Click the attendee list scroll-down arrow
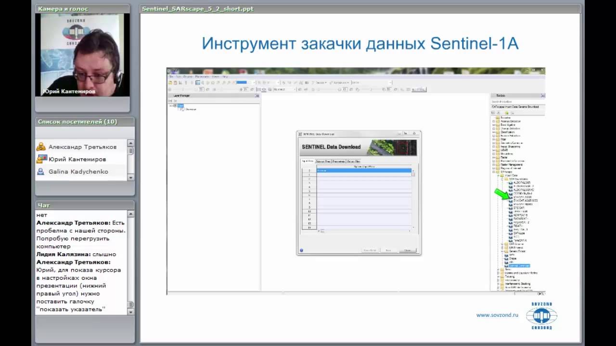The width and height of the screenshot is (616, 346). tap(130, 178)
